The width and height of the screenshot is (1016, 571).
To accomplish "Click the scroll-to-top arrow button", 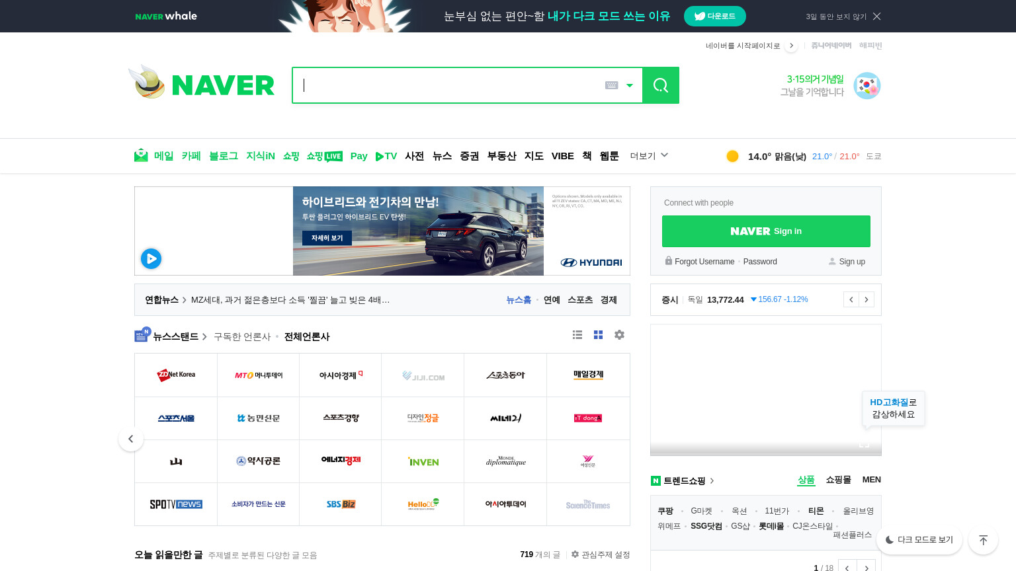I will point(984,540).
